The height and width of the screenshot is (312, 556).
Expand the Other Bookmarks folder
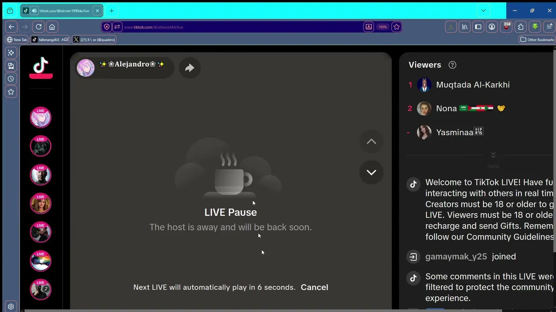[x=537, y=39]
